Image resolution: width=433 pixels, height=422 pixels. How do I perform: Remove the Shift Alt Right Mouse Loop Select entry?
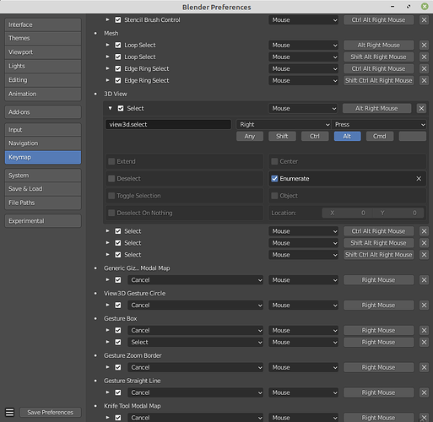click(424, 57)
